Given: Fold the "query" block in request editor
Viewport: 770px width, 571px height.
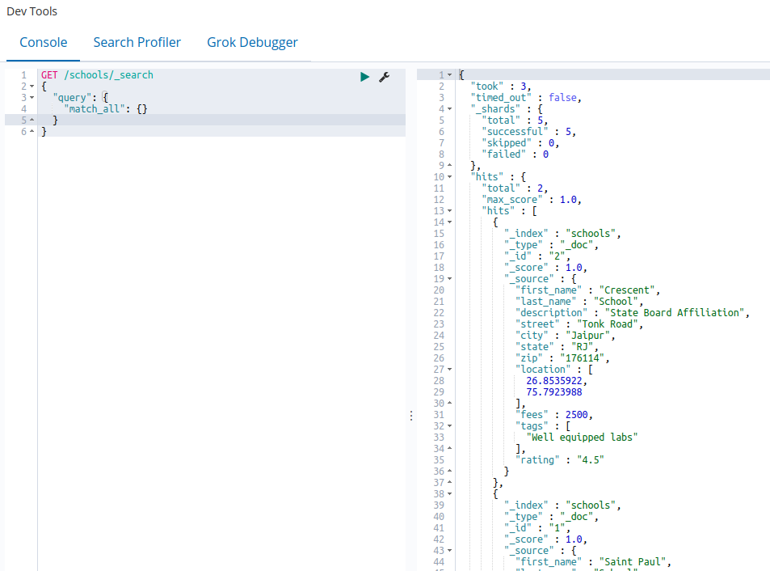Looking at the screenshot, I should click(32, 98).
